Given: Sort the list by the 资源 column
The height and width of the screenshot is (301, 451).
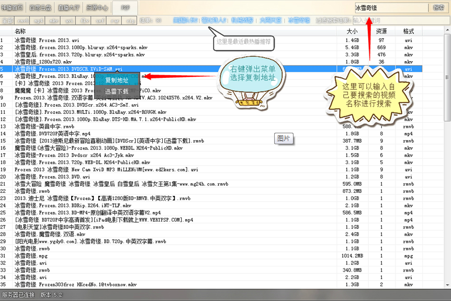Looking at the screenshot, I should [381, 31].
